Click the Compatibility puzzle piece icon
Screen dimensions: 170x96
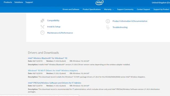click(x=42, y=21)
